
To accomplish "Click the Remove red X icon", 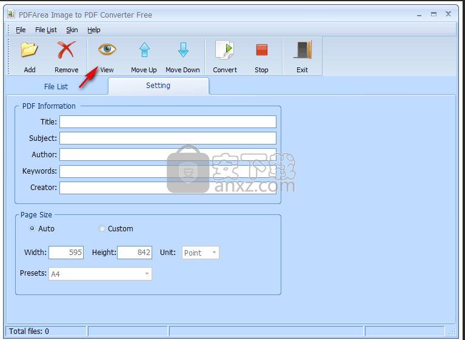I will coord(66,50).
